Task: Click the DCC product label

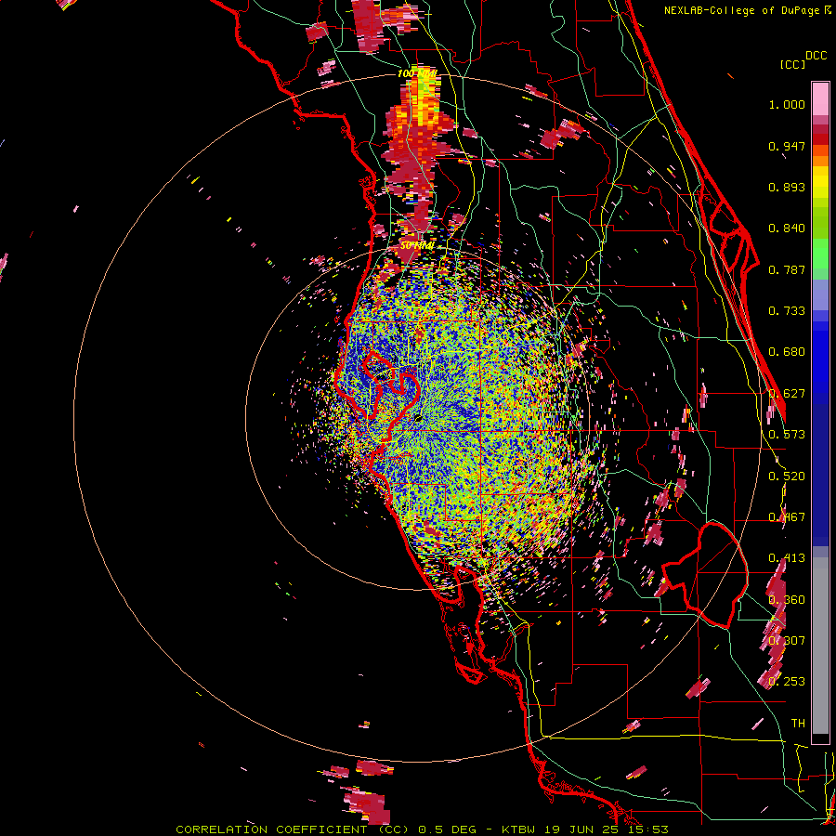Action: click(x=816, y=56)
